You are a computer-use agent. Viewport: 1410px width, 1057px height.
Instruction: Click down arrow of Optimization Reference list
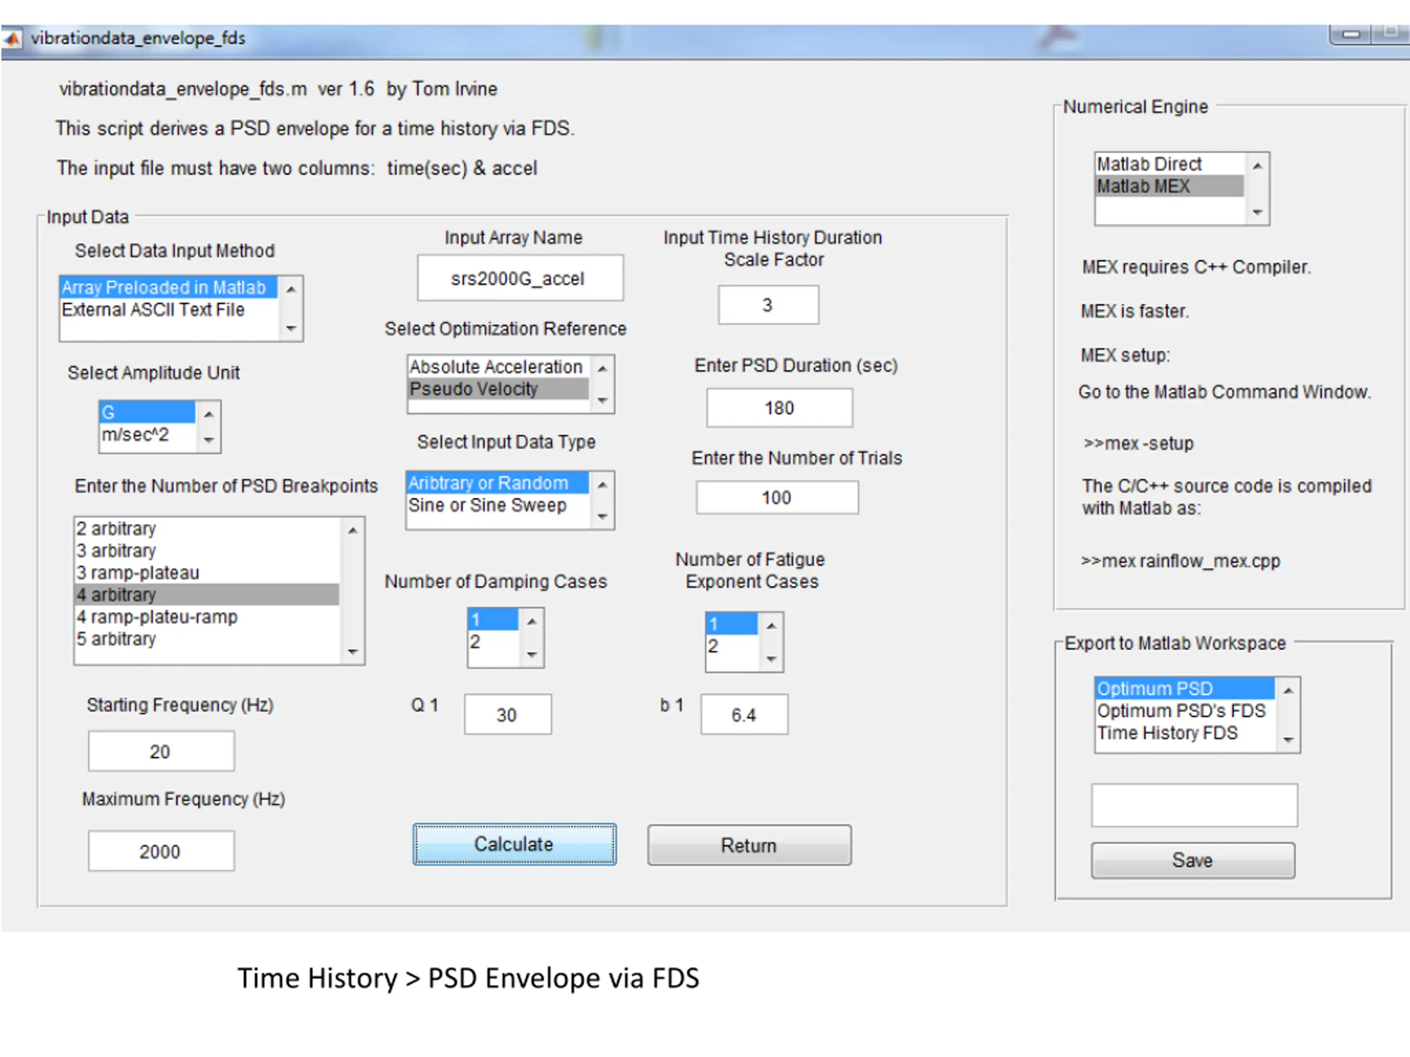point(603,400)
